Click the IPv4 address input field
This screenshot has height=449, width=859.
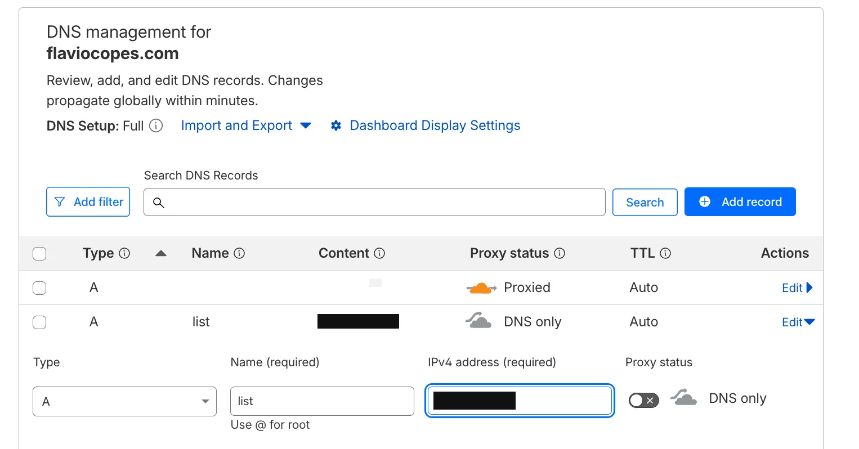[520, 401]
